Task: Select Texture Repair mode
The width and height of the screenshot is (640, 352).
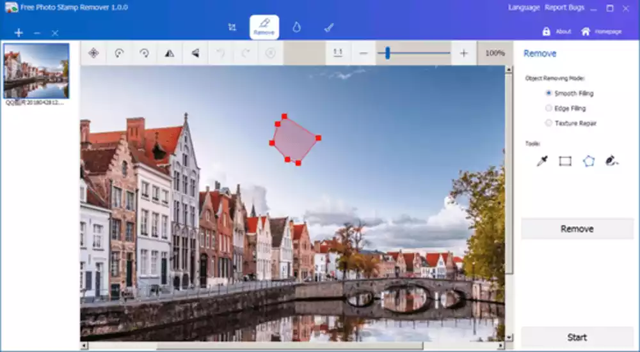Action: pos(571,123)
